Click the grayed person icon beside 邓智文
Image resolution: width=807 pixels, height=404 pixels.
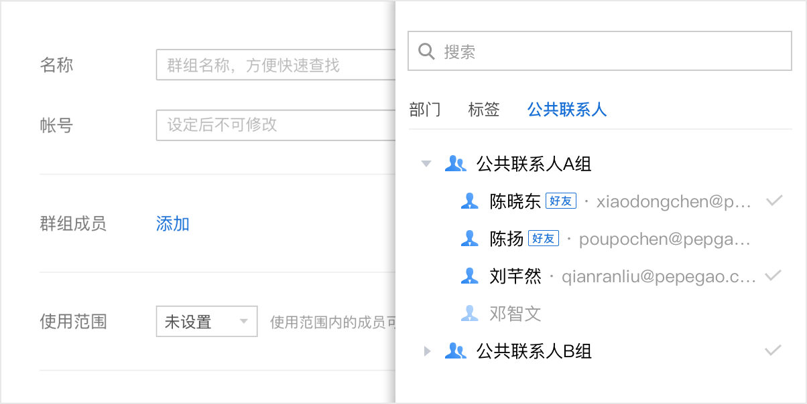(469, 313)
